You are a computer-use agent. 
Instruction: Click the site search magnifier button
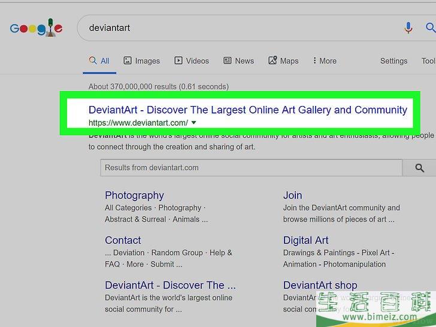(x=419, y=168)
